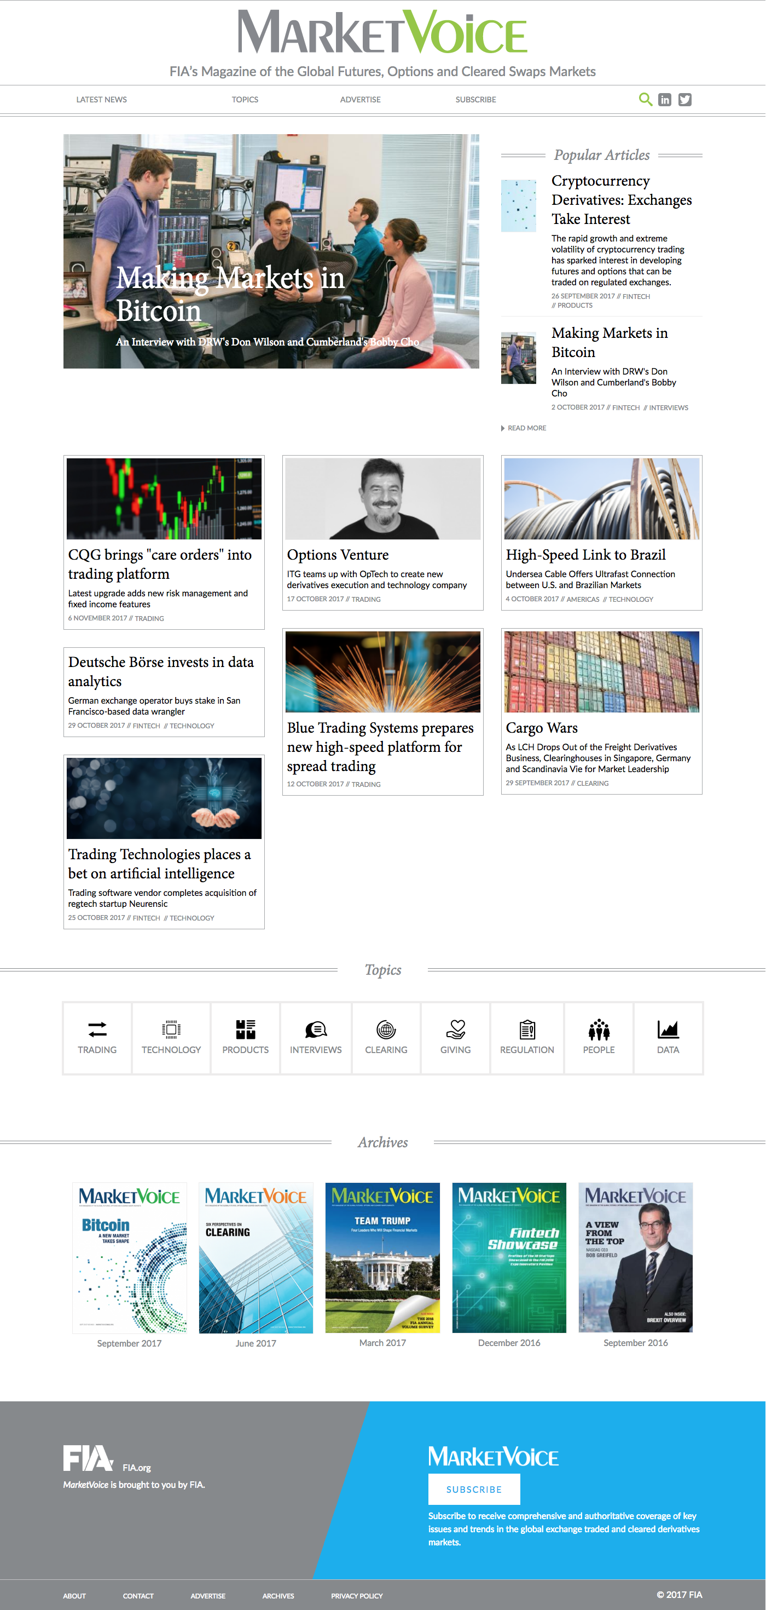Go to ADVERTISE in top navigation
The height and width of the screenshot is (1610, 766).
360,99
